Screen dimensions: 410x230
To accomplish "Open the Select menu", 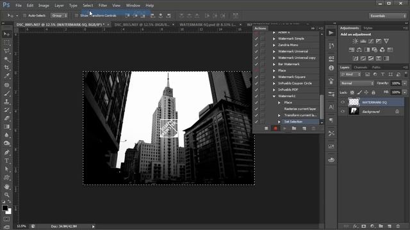I will pyautogui.click(x=88, y=5).
